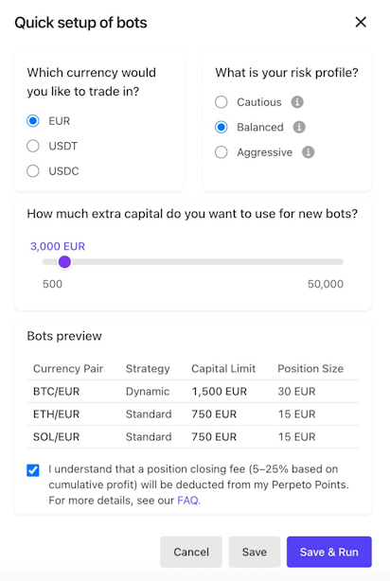Select USDC as trading currency
The width and height of the screenshot is (390, 581).
coord(33,171)
